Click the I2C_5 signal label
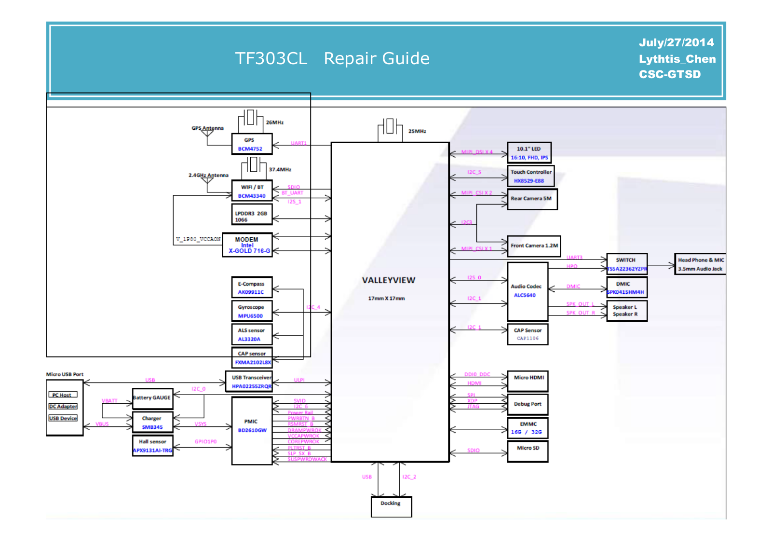The height and width of the screenshot is (546, 772). (474, 172)
